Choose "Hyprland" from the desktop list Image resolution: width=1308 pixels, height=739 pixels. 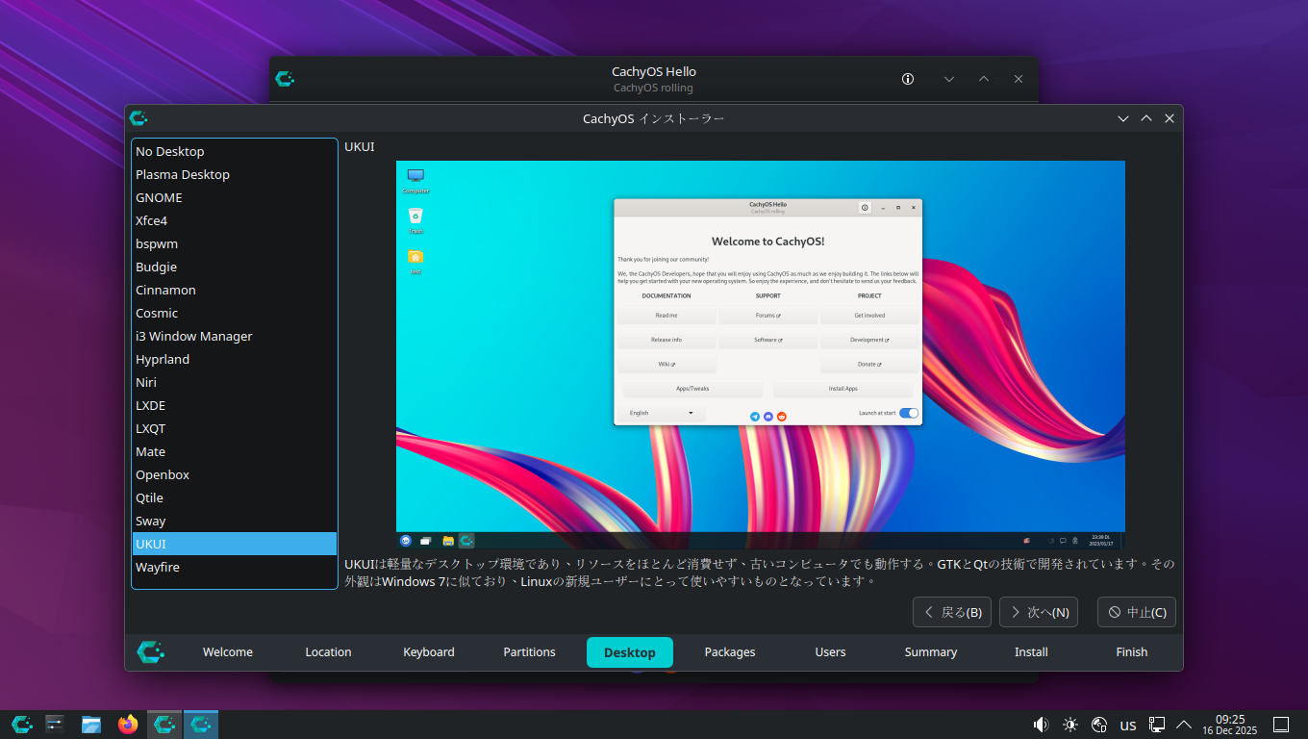[235, 359]
